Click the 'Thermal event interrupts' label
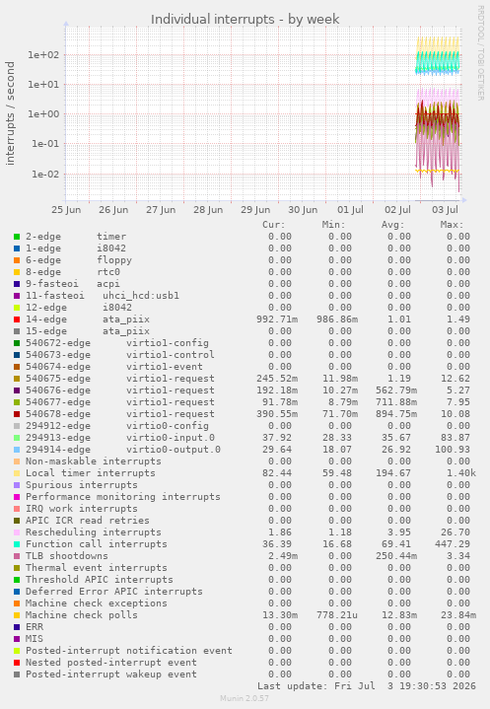Viewport: 490px width, 709px height. click(97, 567)
